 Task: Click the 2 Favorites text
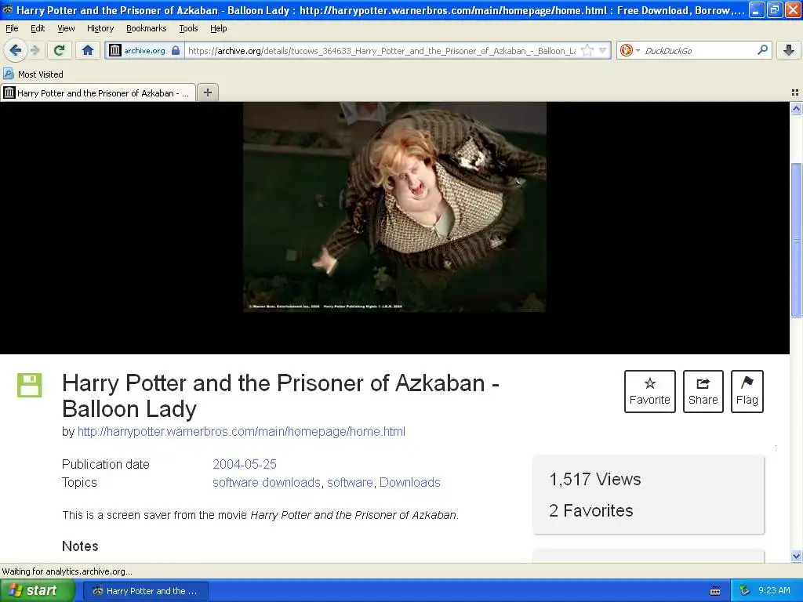click(591, 510)
